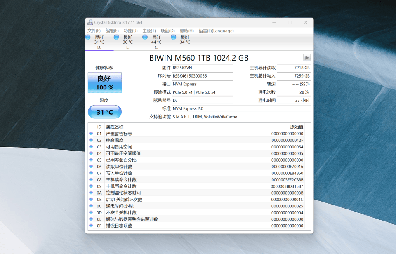Click rotation rate value ---- (SSD)
The height and width of the screenshot is (254, 396).
coord(294,84)
